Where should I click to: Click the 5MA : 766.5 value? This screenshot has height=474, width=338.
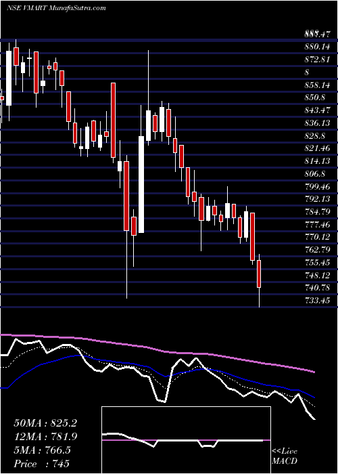(x=42, y=450)
